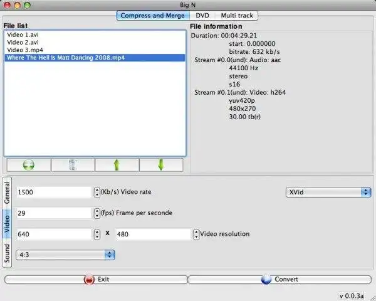Click the Stream #0.1 Video: h264 line
The height and width of the screenshot is (301, 376).
coord(240,92)
